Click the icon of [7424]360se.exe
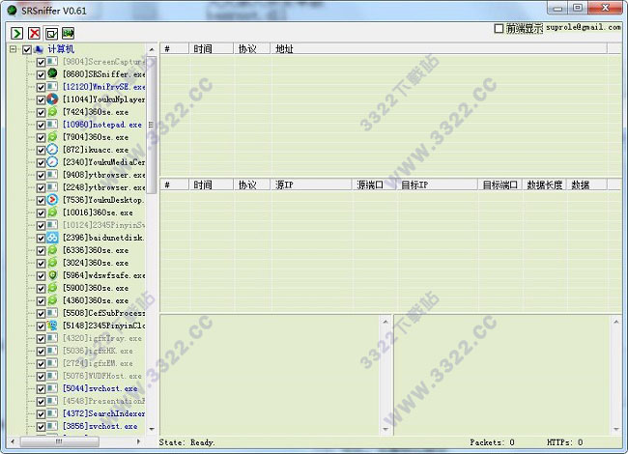The height and width of the screenshot is (454, 628). (x=52, y=112)
